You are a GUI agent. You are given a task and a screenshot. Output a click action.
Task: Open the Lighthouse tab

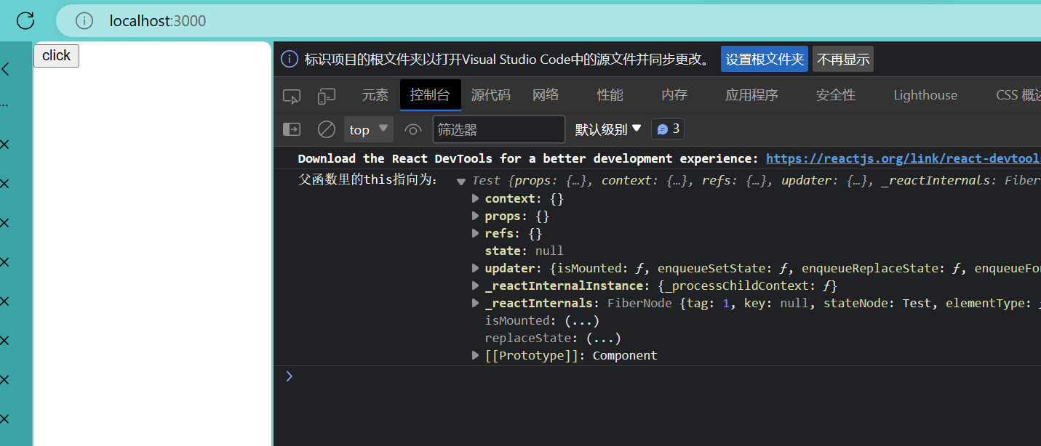[x=925, y=95]
